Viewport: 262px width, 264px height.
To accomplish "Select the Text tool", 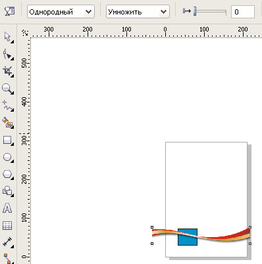I will point(7,208).
